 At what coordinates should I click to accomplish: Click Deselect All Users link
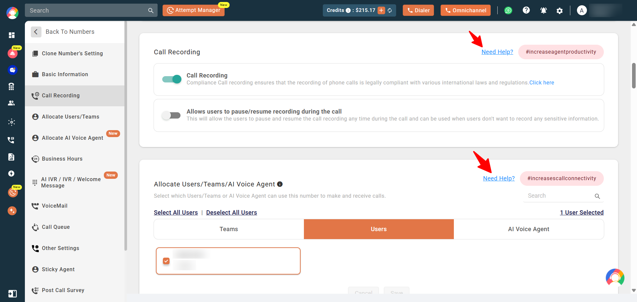(x=232, y=213)
